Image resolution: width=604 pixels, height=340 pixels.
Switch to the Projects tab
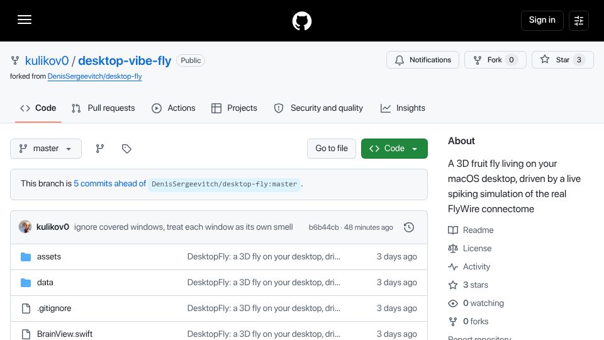click(x=234, y=108)
